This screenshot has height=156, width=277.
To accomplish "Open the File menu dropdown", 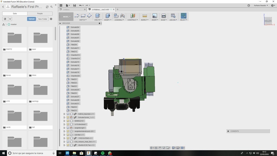I will [x=68, y=5].
